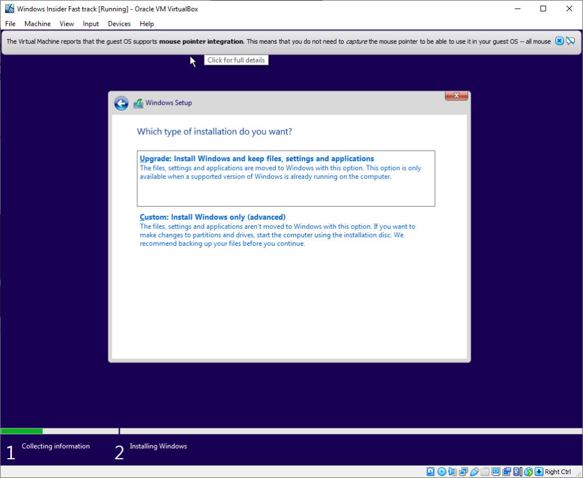Maximize the VirtualBox window
Screen dimensions: 583x478
point(543,9)
